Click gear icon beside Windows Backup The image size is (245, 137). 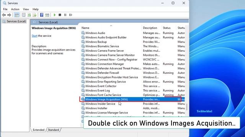[x=83, y=42]
